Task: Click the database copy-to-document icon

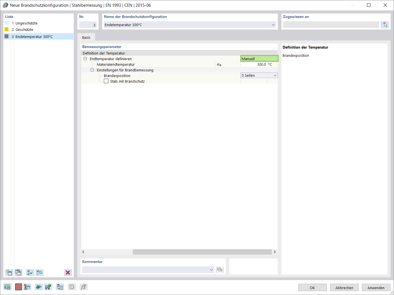Action: tap(60, 287)
